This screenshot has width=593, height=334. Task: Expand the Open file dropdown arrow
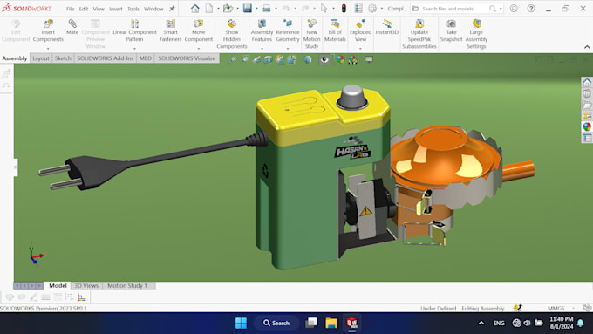point(237,9)
